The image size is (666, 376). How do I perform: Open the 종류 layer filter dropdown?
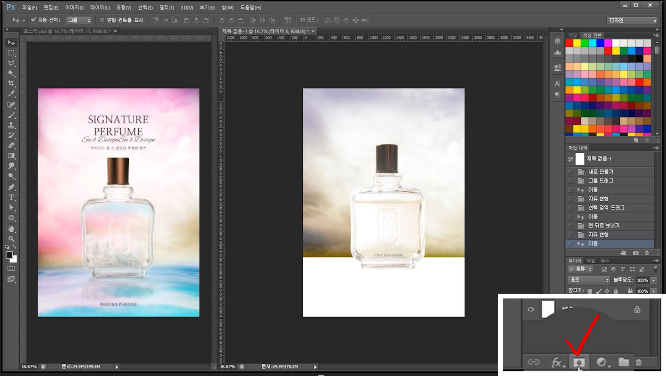tap(580, 269)
